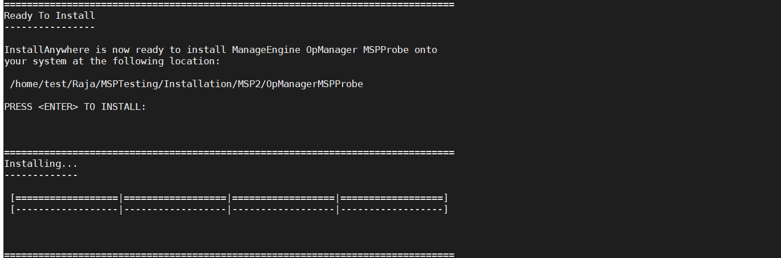Click "Installation" in the directory path
The height and width of the screenshot is (258, 781).
[198, 84]
